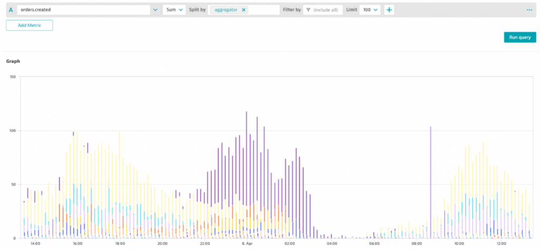540x250 pixels.
Task: Click the 22:00 time axis label
Action: (205, 244)
